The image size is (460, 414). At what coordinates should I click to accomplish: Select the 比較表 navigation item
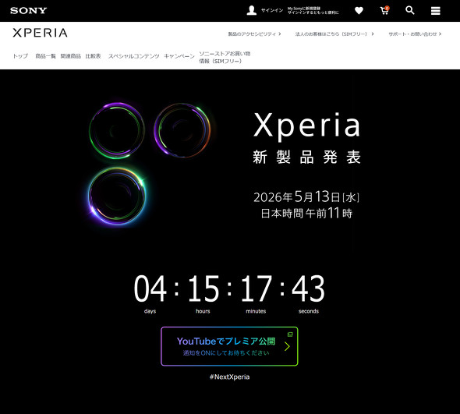click(x=93, y=56)
